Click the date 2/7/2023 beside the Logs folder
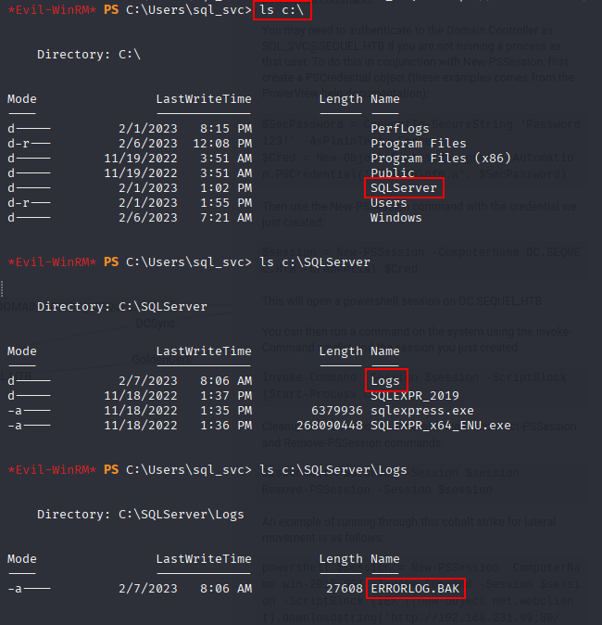This screenshot has height=625, width=602. pyautogui.click(x=147, y=381)
